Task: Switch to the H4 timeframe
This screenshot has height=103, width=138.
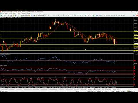Action: click(116, 15)
